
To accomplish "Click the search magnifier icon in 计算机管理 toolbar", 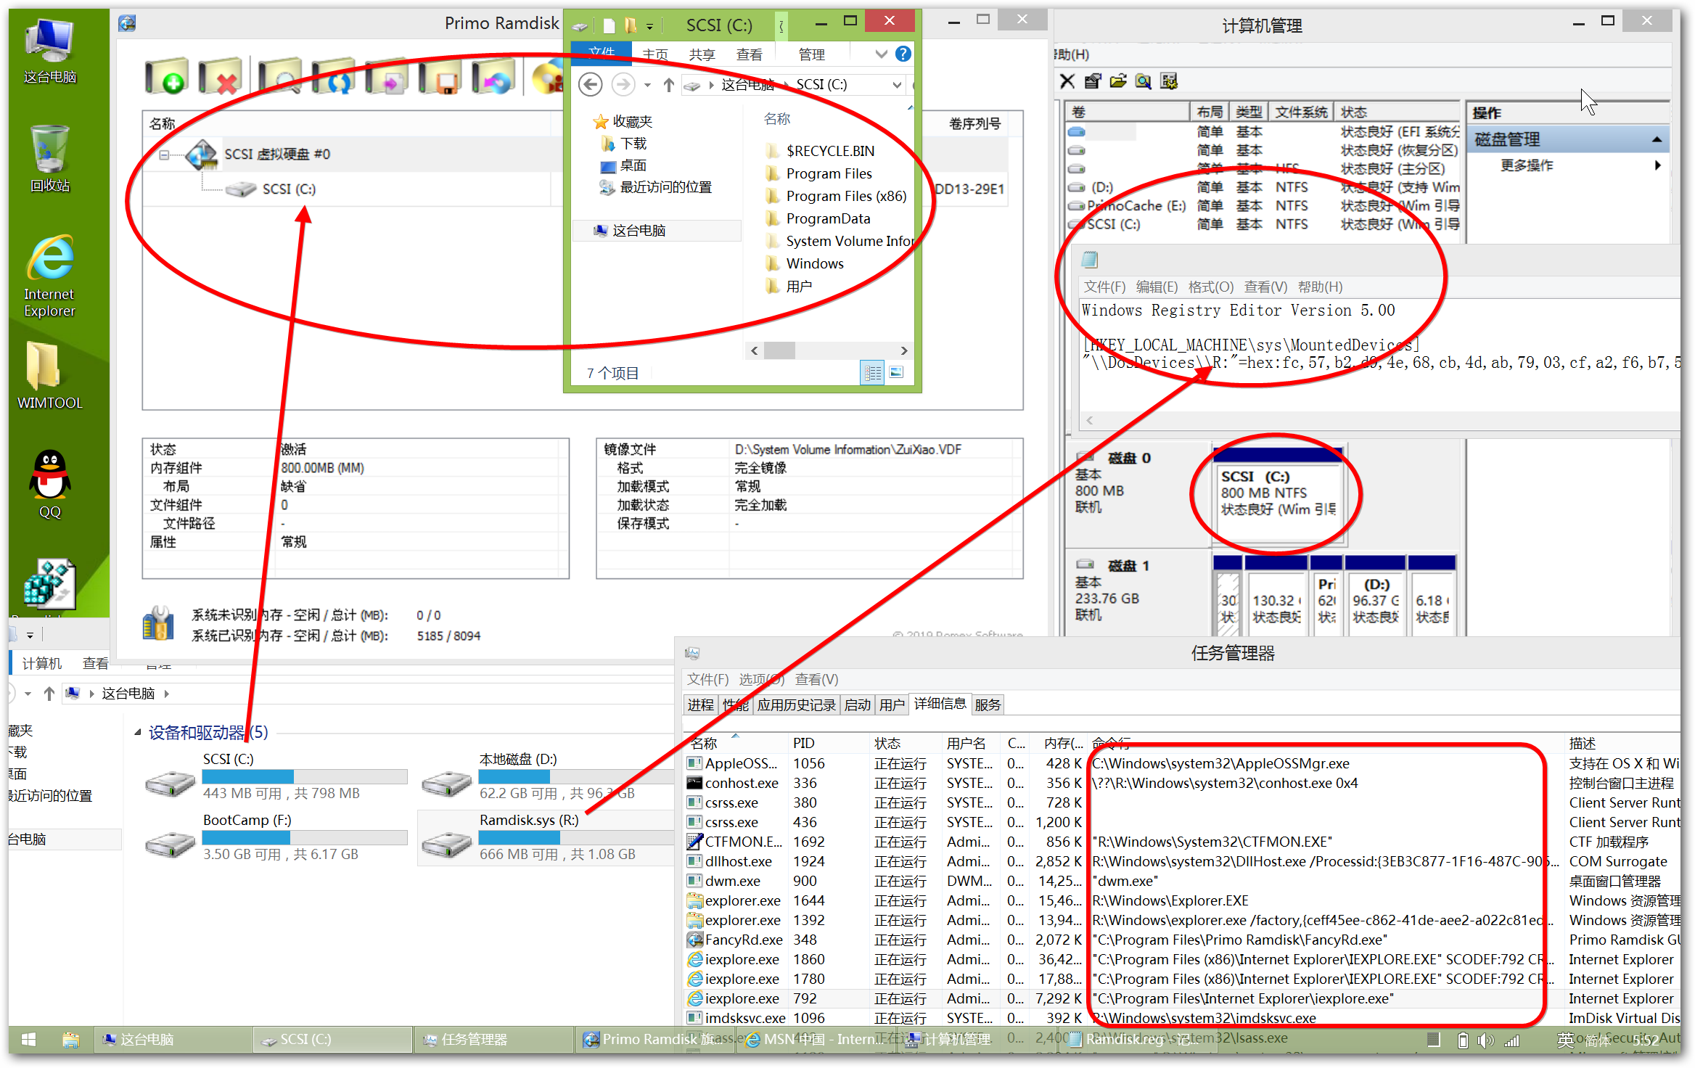I will (1144, 81).
